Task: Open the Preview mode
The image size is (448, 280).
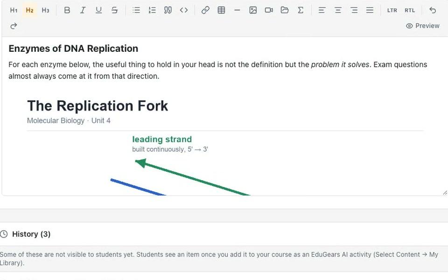Action: pyautogui.click(x=423, y=26)
